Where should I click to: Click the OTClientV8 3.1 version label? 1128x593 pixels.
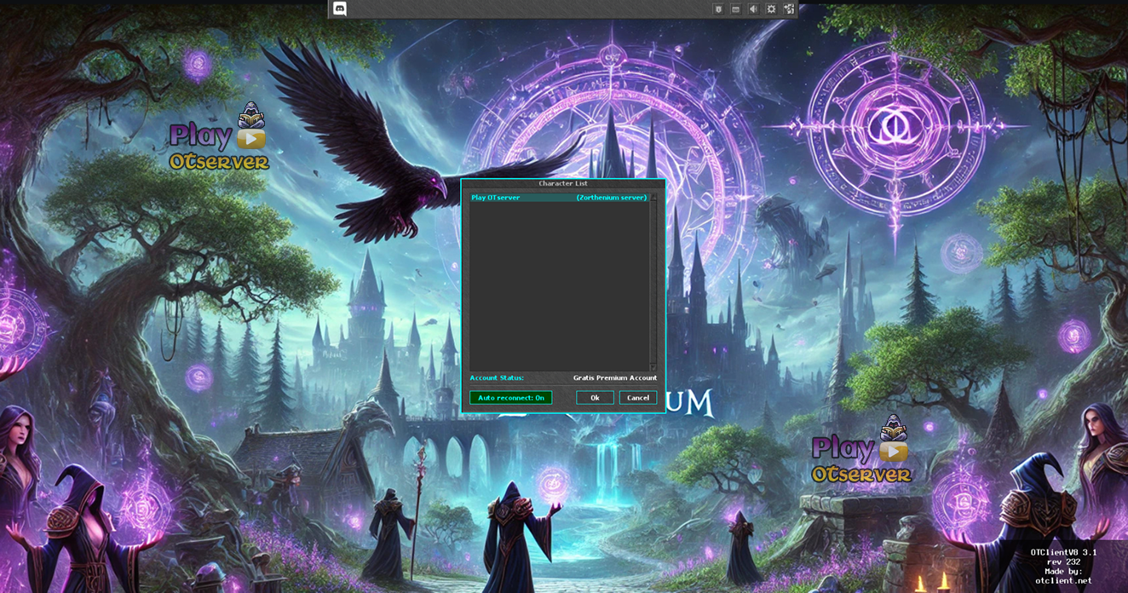1063,552
